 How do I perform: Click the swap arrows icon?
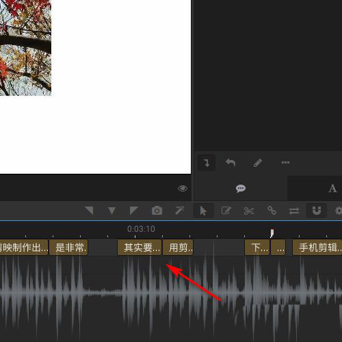pos(294,211)
